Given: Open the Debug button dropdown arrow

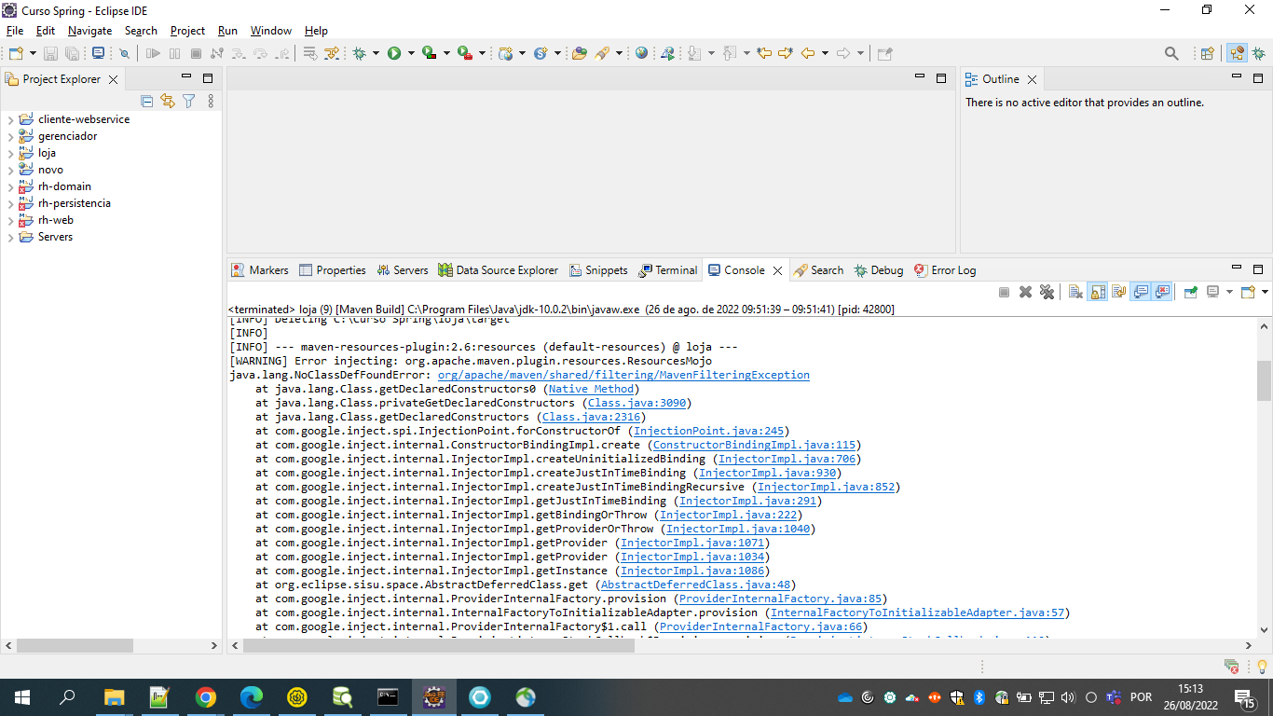Looking at the screenshot, I should click(x=376, y=53).
